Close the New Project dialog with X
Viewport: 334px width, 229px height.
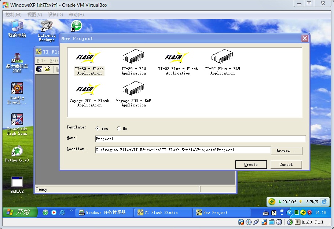coord(305,39)
